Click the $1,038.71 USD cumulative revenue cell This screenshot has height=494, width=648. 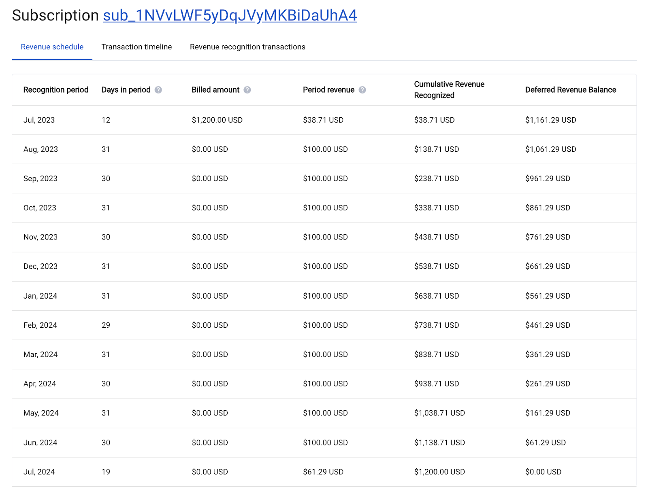(439, 413)
